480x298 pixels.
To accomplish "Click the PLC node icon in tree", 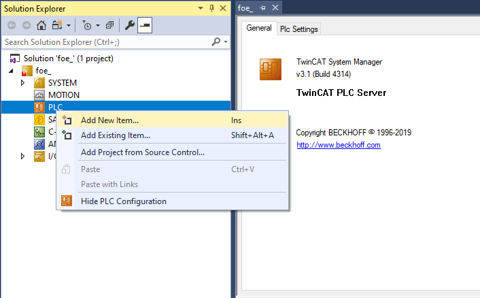I will [x=39, y=107].
